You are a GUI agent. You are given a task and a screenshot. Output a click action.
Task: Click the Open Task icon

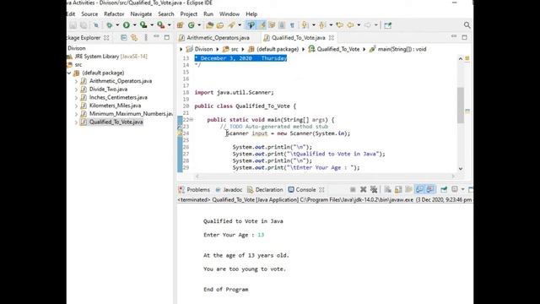pos(220,25)
